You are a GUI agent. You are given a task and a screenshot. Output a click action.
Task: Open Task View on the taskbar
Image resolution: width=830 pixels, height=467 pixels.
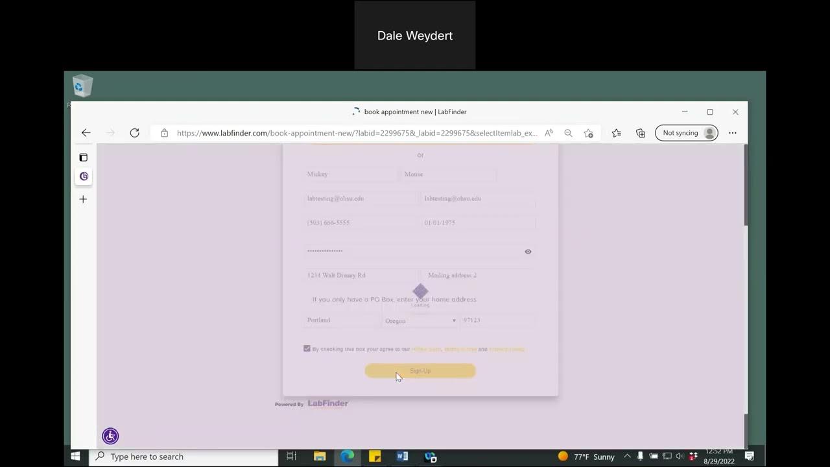[x=291, y=457]
